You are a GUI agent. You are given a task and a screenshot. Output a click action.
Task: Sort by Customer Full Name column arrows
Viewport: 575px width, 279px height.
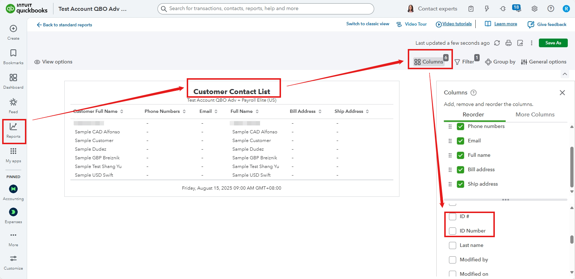click(122, 111)
